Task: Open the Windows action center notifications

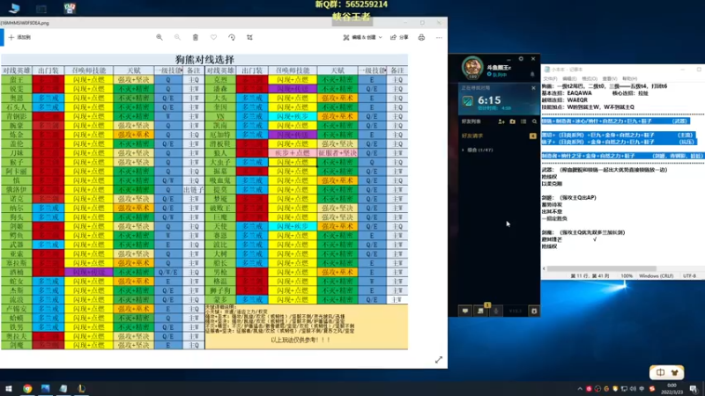Action: (694, 389)
